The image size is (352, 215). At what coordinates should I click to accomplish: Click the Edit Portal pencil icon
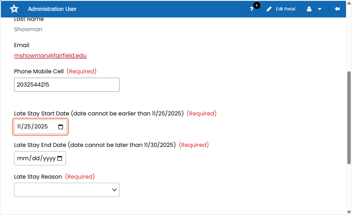click(x=269, y=9)
